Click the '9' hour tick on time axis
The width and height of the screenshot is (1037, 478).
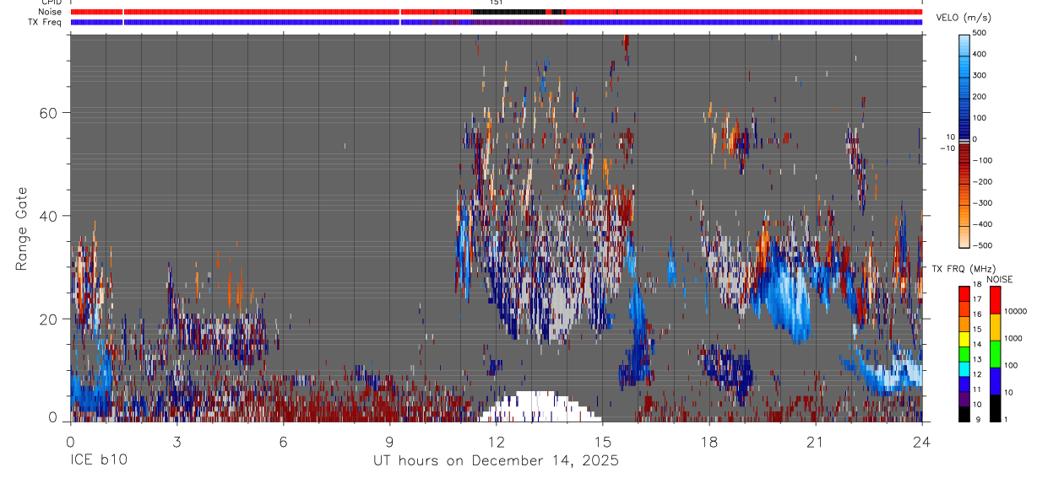[389, 442]
